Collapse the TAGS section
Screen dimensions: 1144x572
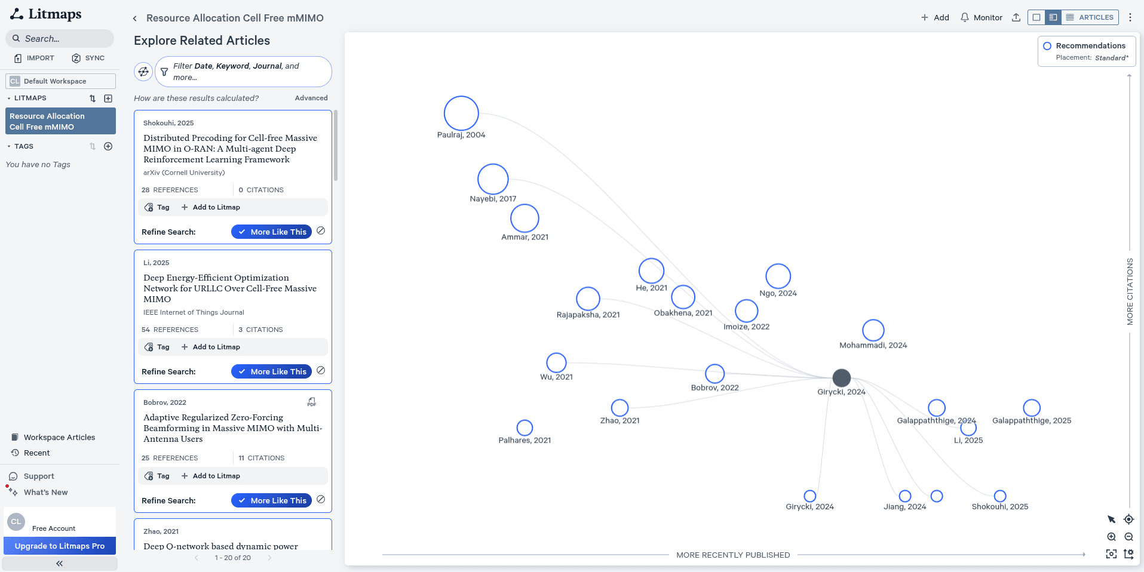[x=8, y=146]
